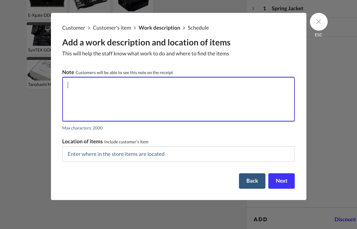Go to the Customer breadcrumb step
Image resolution: width=357 pixels, height=229 pixels.
click(74, 28)
